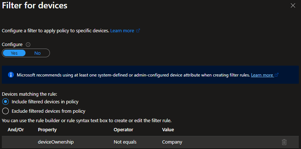Choose Exclude filtered devices from policy
The height and width of the screenshot is (149, 301).
pos(5,111)
